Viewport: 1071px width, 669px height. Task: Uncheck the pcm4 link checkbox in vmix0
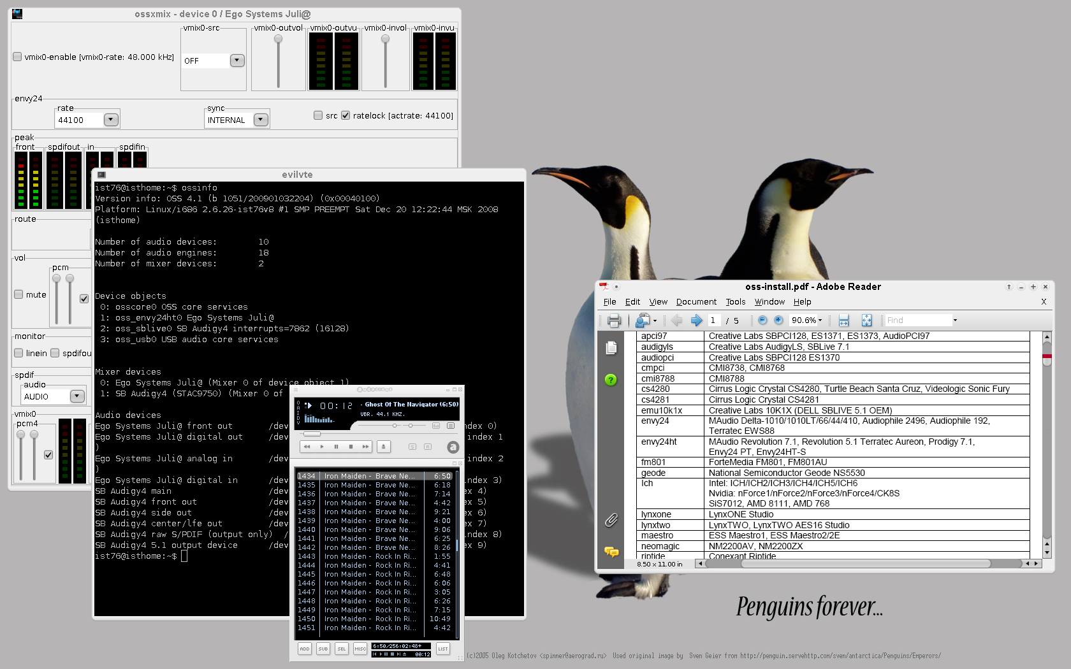pyautogui.click(x=48, y=455)
